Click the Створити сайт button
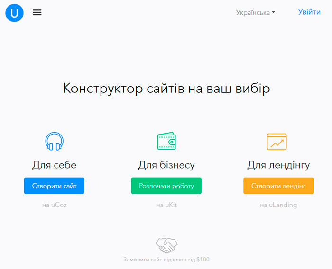This screenshot has width=332, height=269. click(x=54, y=186)
